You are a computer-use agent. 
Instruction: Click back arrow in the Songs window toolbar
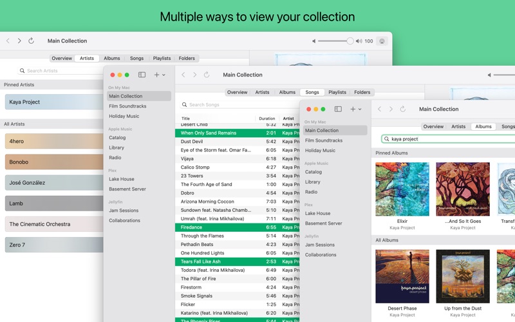click(183, 75)
